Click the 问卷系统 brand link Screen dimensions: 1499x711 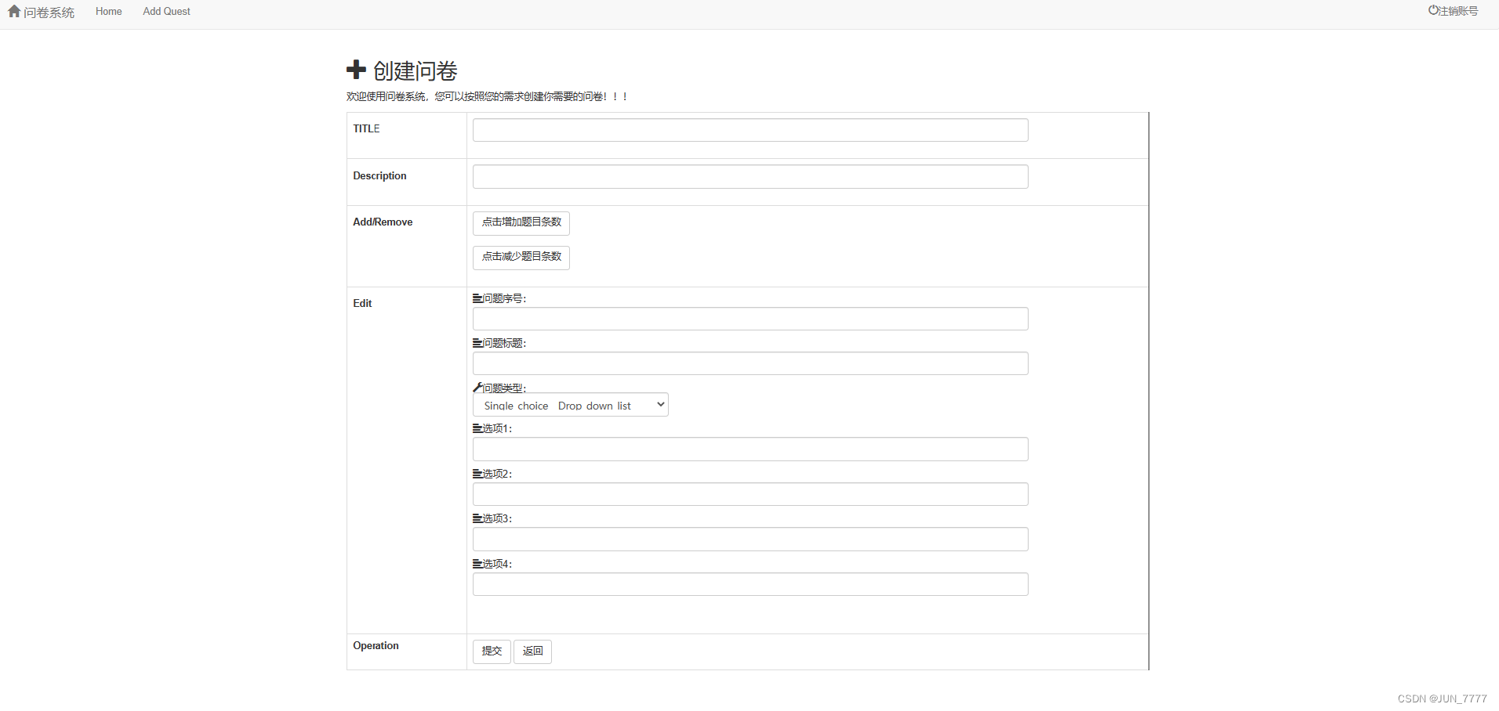[x=49, y=13]
